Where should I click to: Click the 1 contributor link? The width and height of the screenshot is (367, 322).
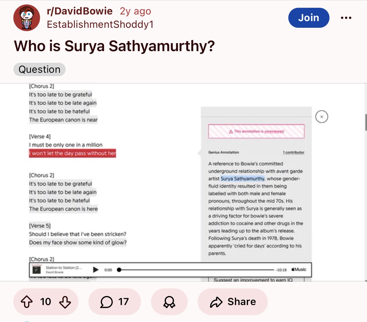tap(294, 152)
